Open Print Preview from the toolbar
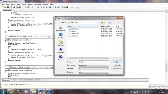 17,8
